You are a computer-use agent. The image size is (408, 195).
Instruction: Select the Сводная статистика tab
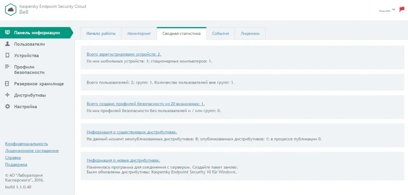point(182,34)
